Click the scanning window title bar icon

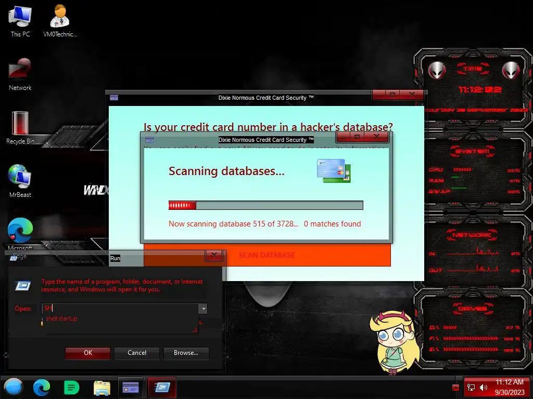point(149,140)
